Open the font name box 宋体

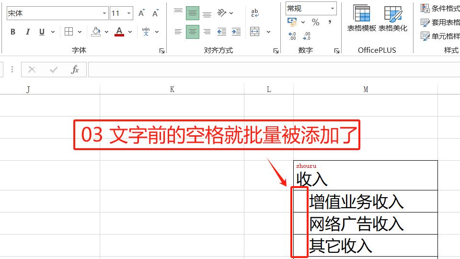coord(57,13)
